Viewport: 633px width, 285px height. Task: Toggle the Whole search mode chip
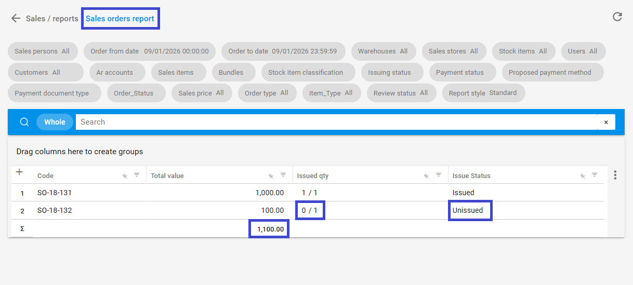tap(55, 122)
